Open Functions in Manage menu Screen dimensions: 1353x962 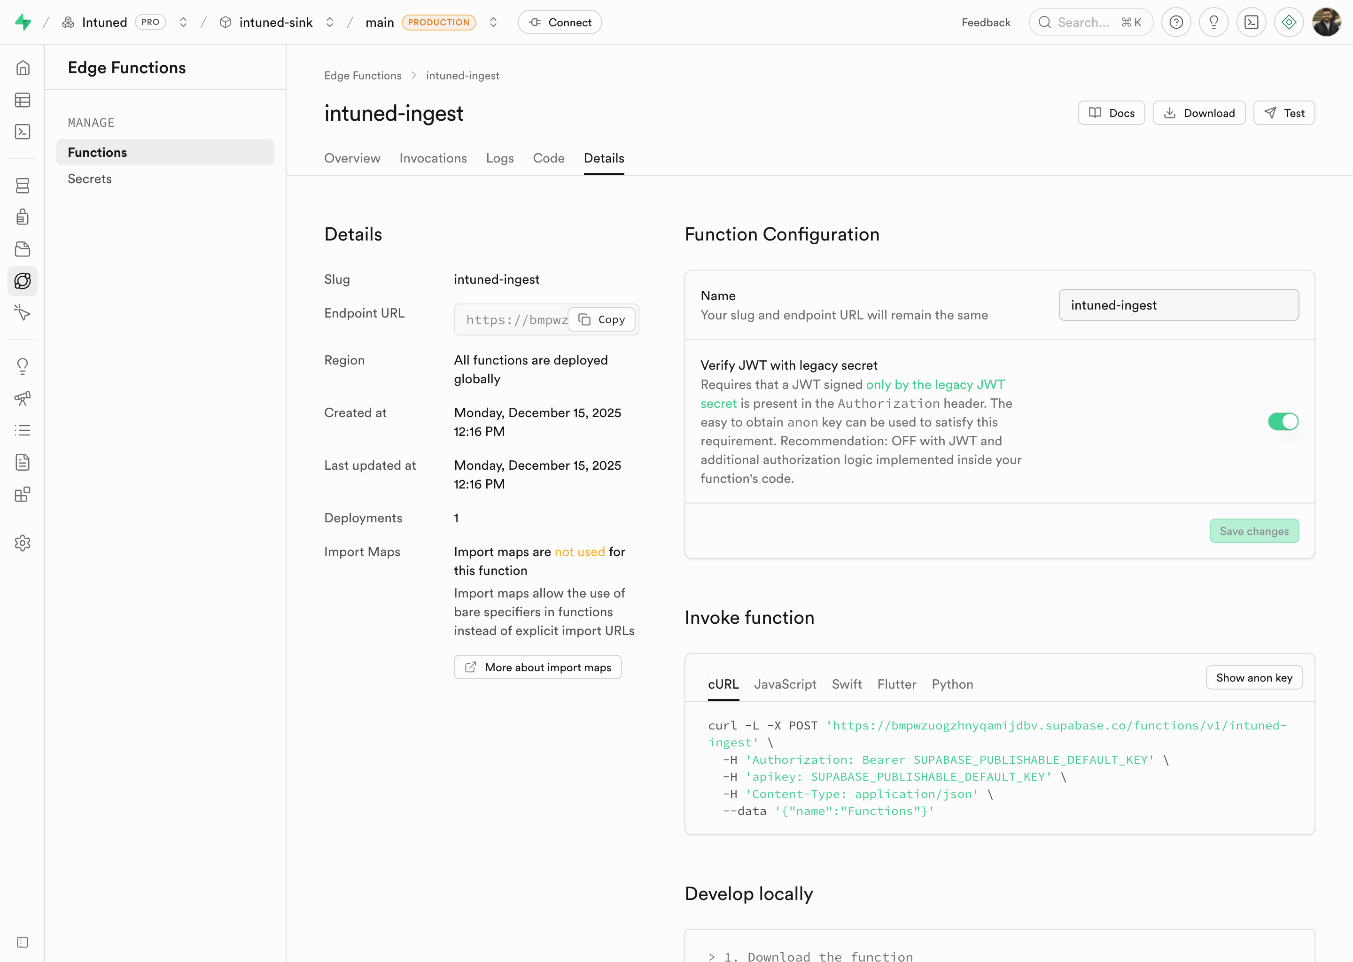click(x=165, y=152)
